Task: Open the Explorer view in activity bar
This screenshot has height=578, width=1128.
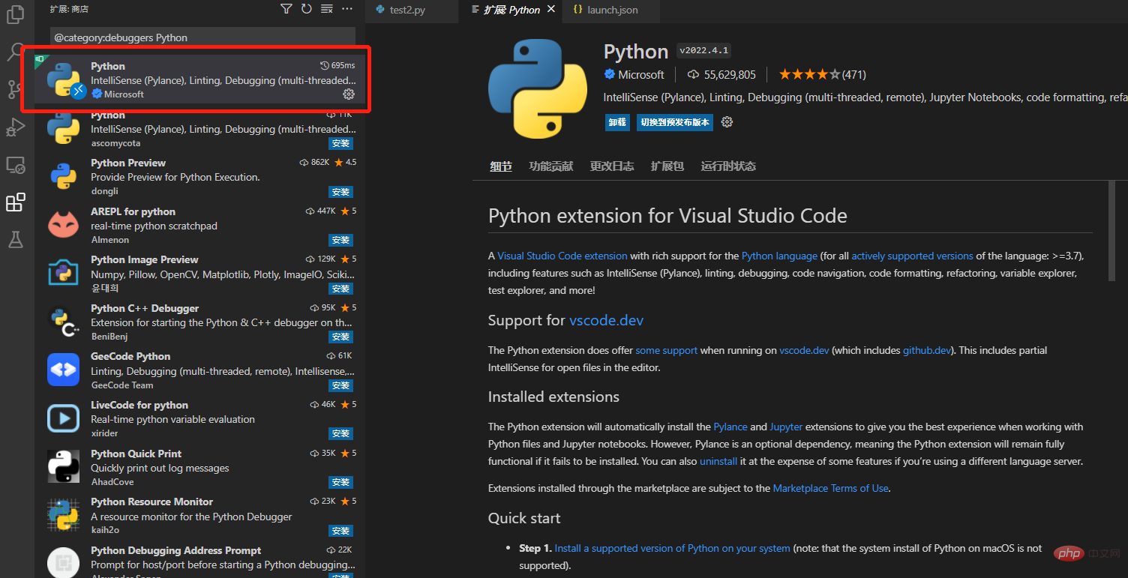Action: tap(16, 14)
